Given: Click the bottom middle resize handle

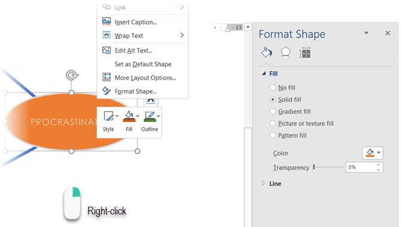Looking at the screenshot, I should (71, 151).
